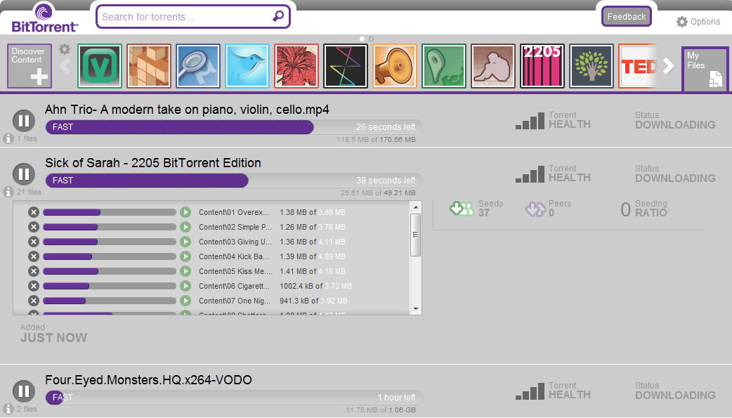
Task: Remove Content\07 One Nig file
Action: [34, 301]
